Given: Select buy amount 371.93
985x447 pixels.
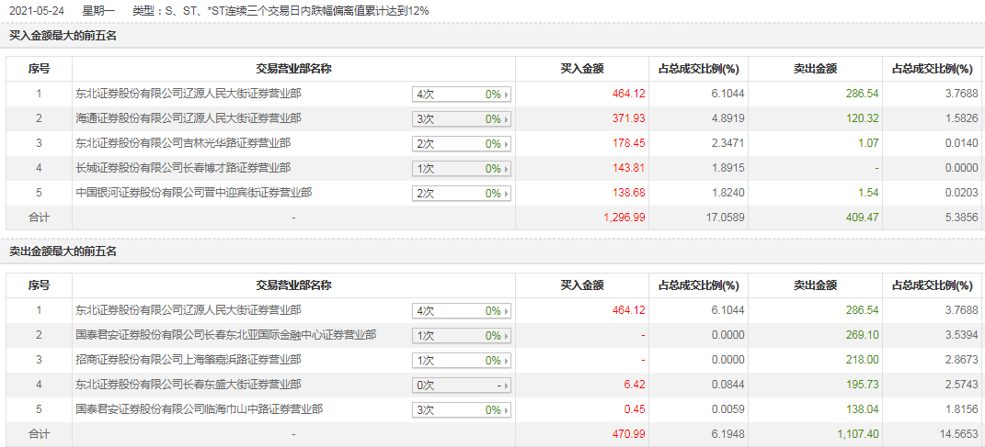Looking at the screenshot, I should [x=629, y=118].
